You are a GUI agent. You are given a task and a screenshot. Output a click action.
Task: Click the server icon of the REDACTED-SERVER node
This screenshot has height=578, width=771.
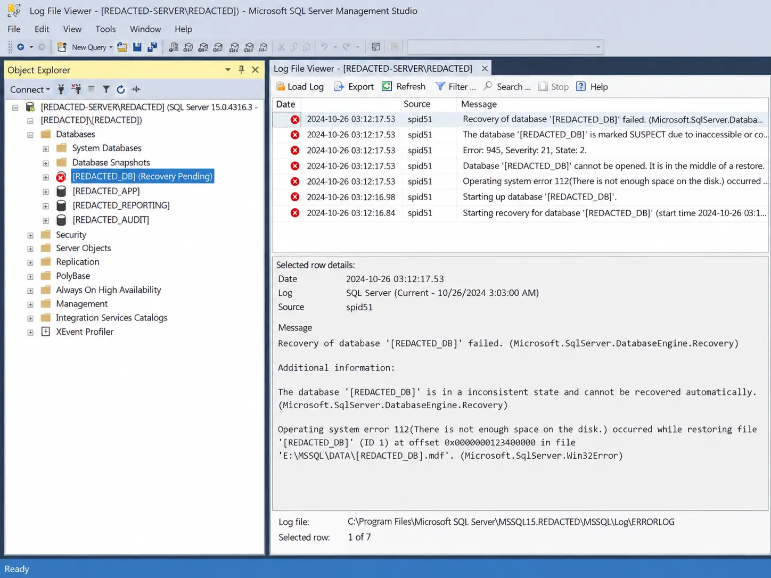pyautogui.click(x=30, y=107)
